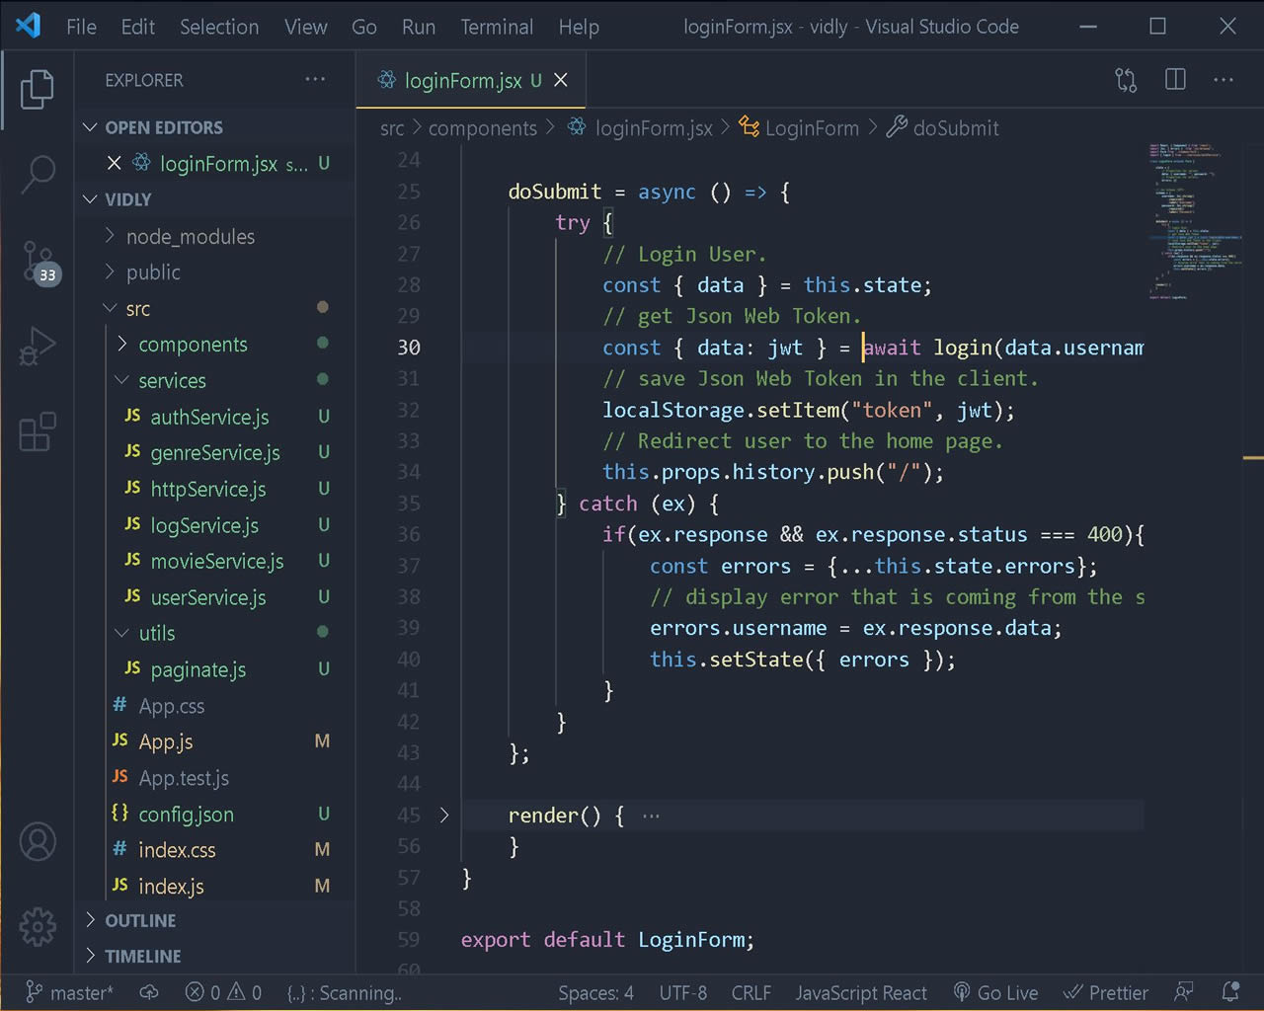Open the Manage gear in the activity bar
The image size is (1264, 1011).
(38, 927)
